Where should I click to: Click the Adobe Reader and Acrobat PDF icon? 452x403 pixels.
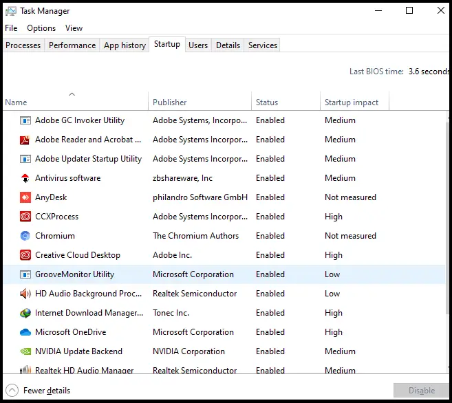[25, 140]
